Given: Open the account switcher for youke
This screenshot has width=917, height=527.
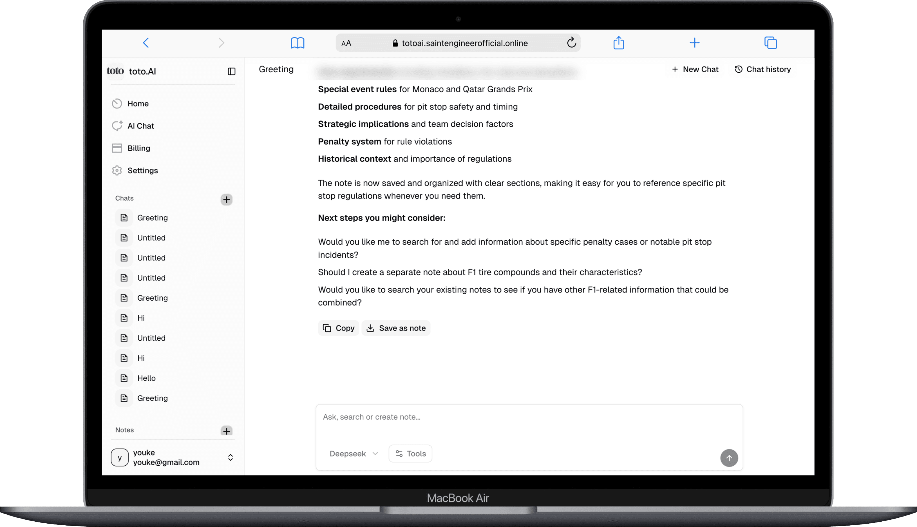Looking at the screenshot, I should coord(231,457).
